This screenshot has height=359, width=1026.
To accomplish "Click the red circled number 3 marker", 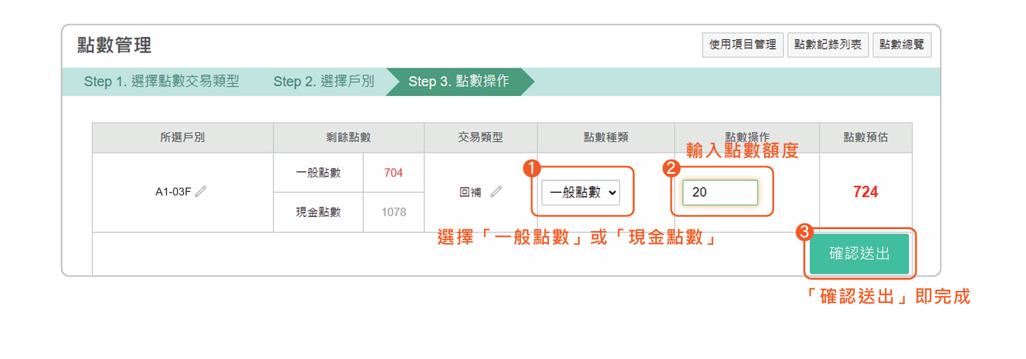I will tap(805, 232).
